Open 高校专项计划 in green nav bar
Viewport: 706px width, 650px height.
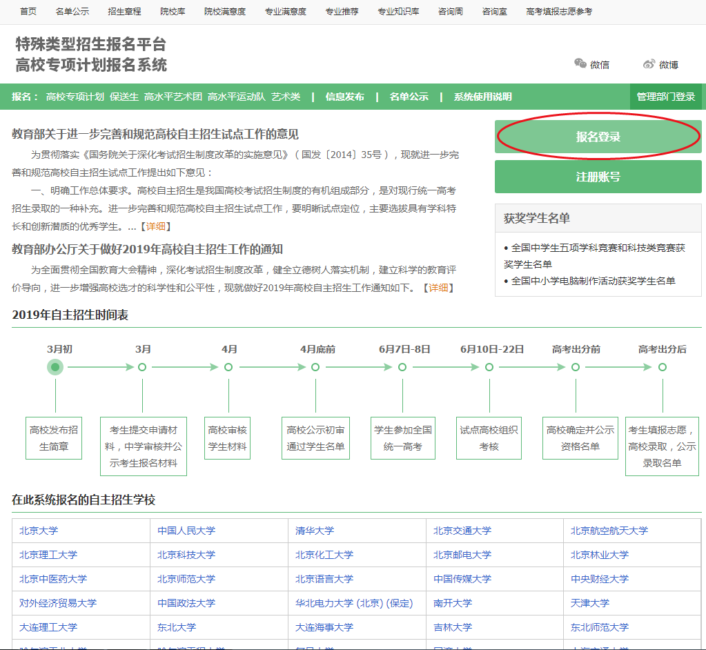pyautogui.click(x=75, y=97)
